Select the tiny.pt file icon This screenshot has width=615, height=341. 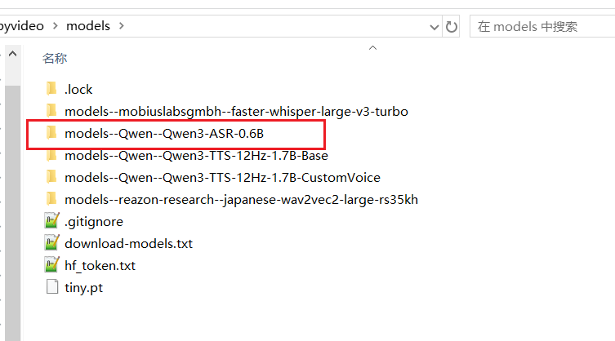click(51, 287)
